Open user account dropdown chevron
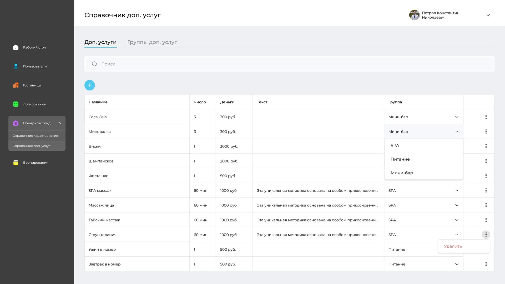The height and width of the screenshot is (284, 505). pyautogui.click(x=488, y=15)
